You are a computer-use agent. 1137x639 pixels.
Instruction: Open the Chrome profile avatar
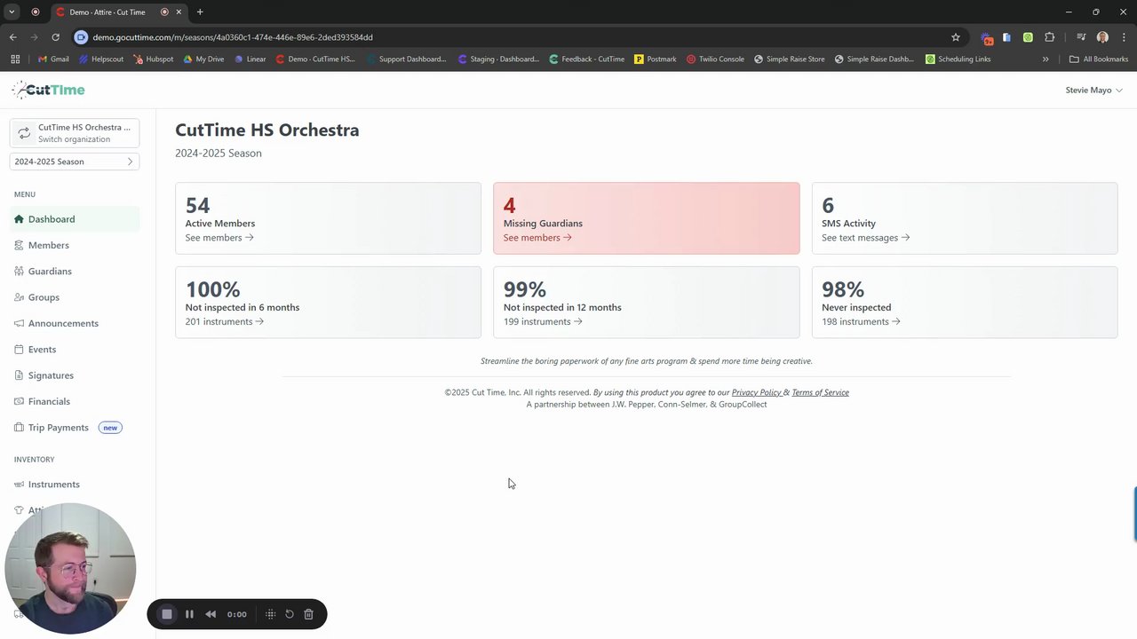click(1102, 37)
